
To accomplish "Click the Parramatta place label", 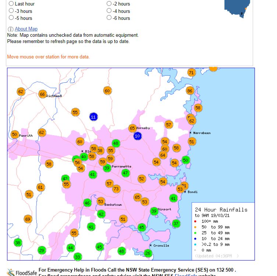I will (x=121, y=166).
